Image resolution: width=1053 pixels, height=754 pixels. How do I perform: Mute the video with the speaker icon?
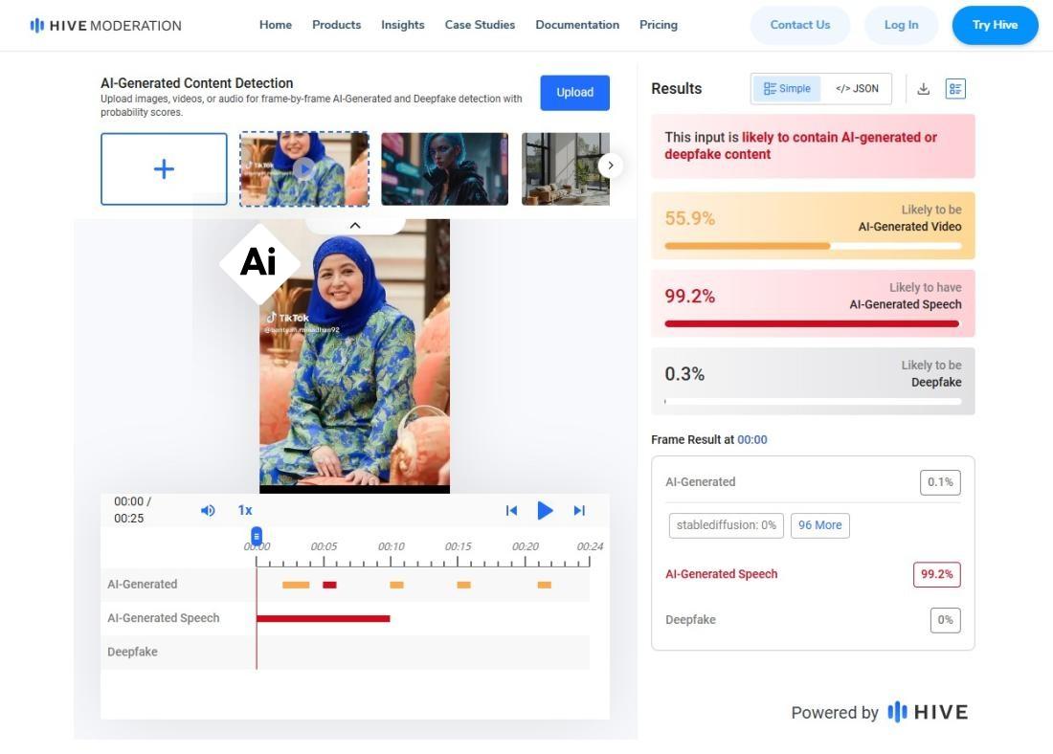tap(208, 510)
